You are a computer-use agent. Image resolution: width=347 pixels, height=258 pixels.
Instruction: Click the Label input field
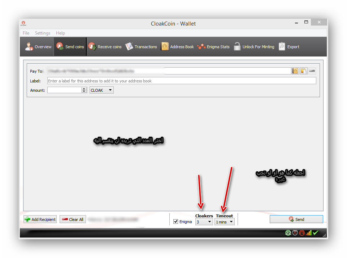(182, 81)
